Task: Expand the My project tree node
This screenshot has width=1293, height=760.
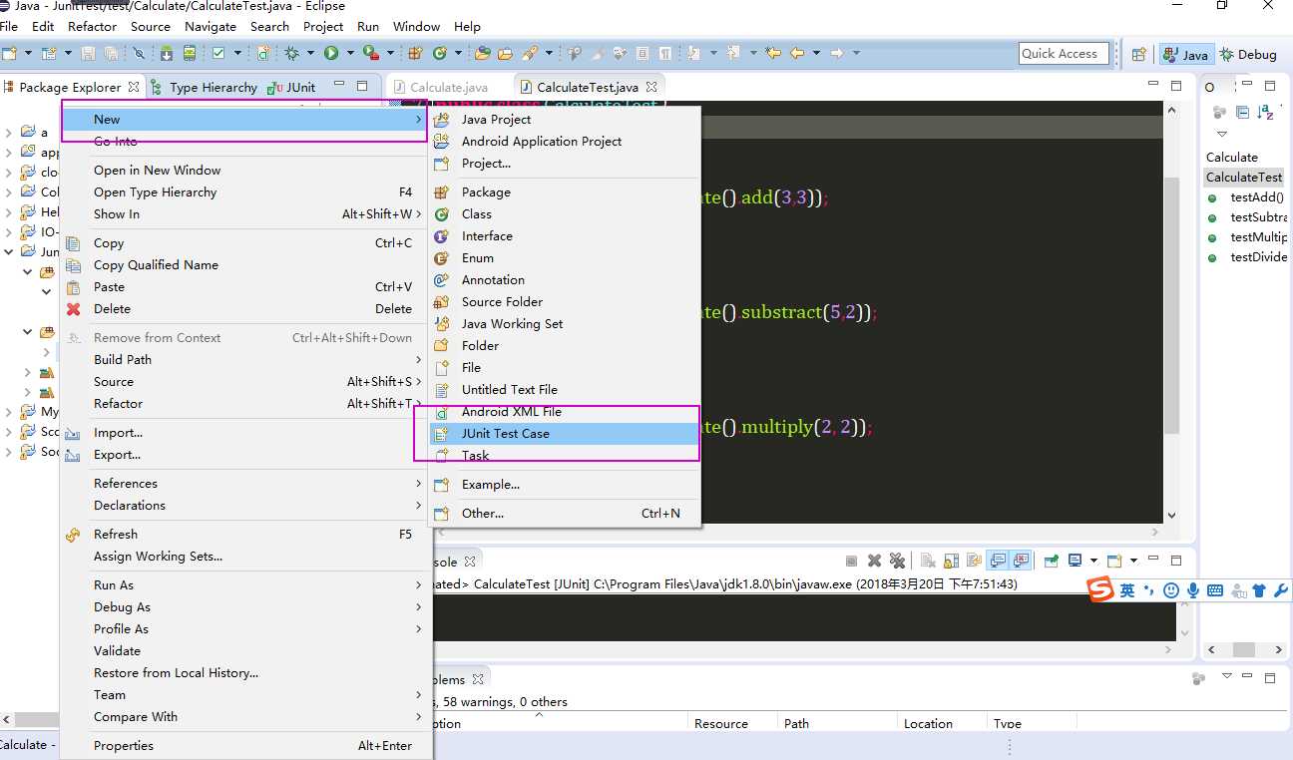Action: point(8,411)
